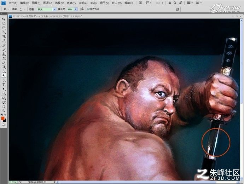Launch Bridge from the application bar
Viewport: 244px width, 184px height.
140,3
